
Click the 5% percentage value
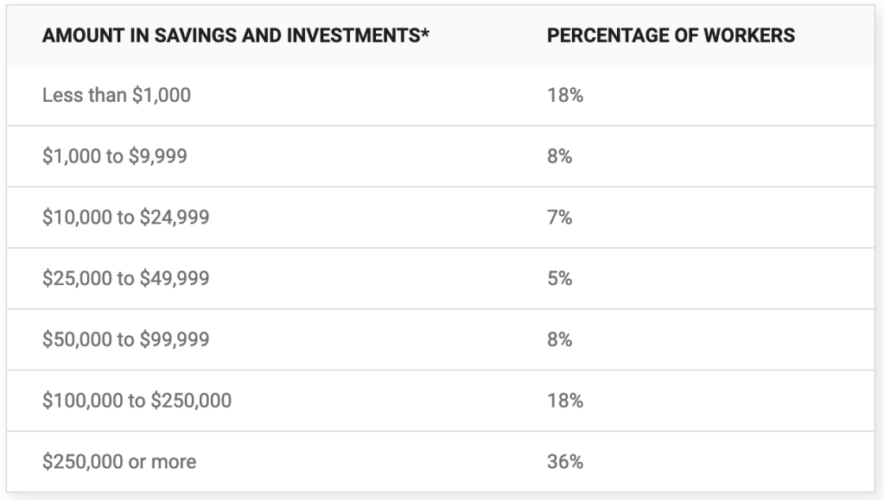[560, 278]
